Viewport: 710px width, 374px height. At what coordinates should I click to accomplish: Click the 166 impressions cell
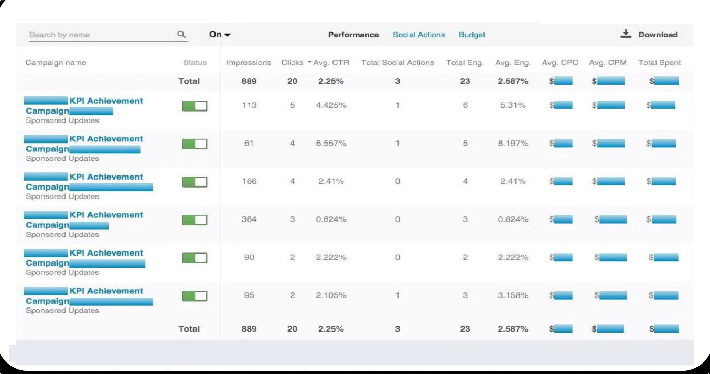click(249, 181)
